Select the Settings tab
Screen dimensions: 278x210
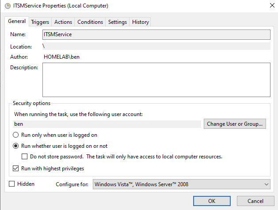[x=118, y=22]
